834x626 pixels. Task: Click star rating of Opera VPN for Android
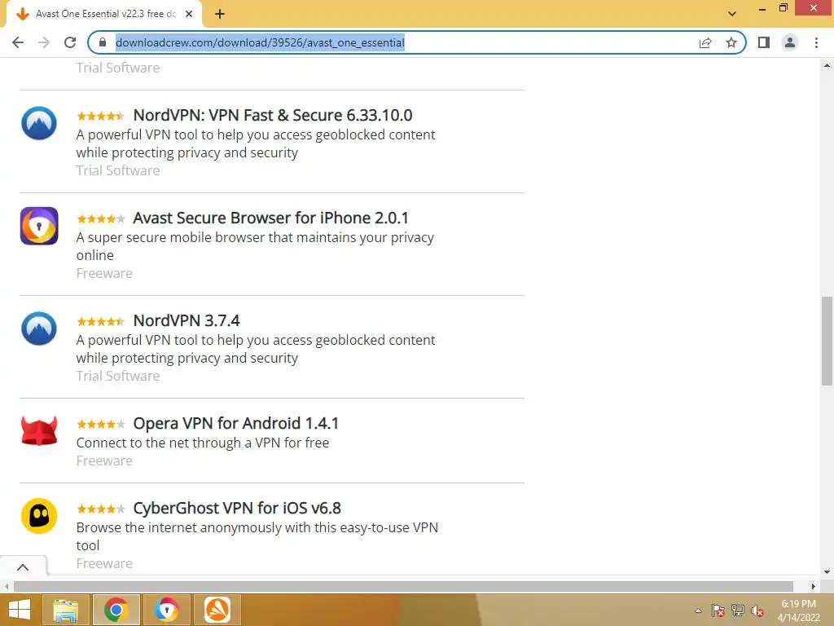pyautogui.click(x=100, y=424)
